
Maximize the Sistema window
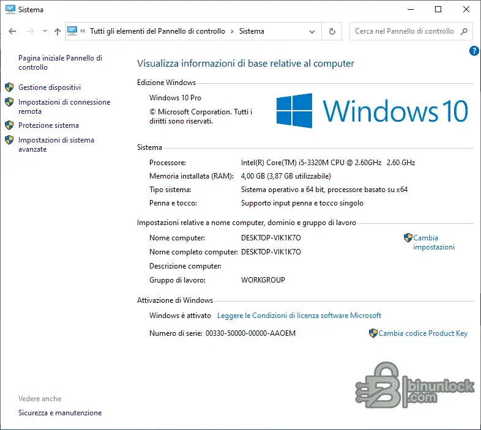(x=438, y=10)
